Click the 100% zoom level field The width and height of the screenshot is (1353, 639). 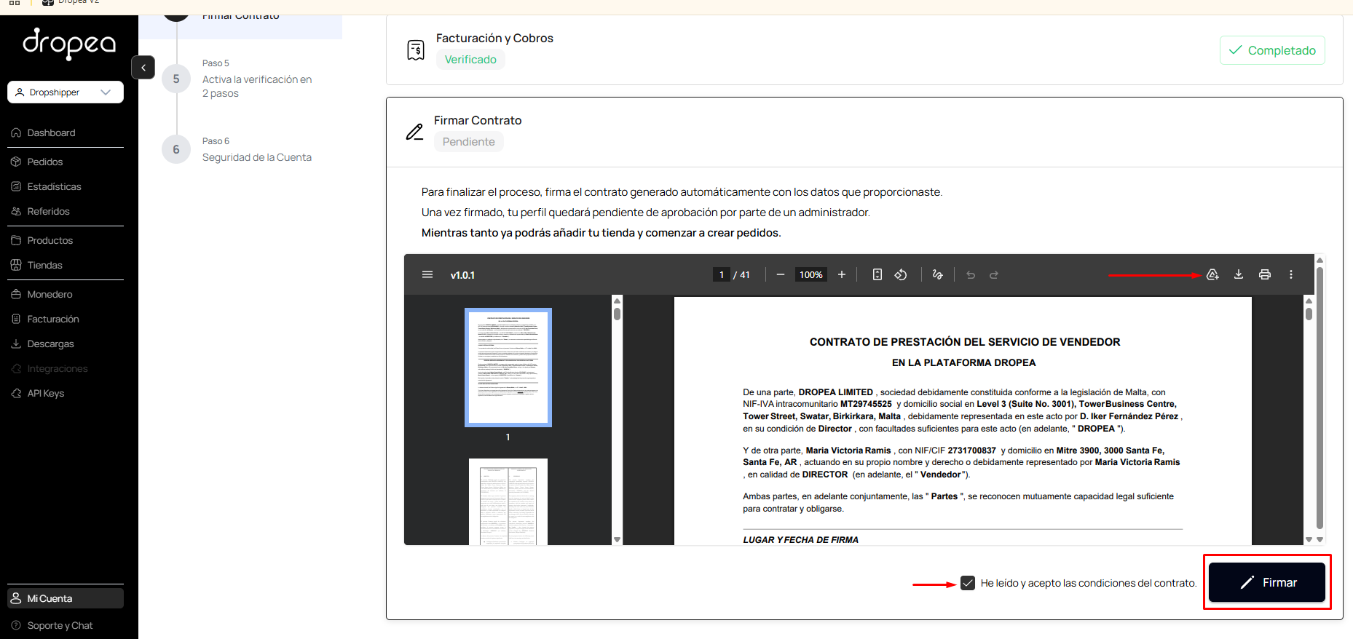[x=811, y=274]
